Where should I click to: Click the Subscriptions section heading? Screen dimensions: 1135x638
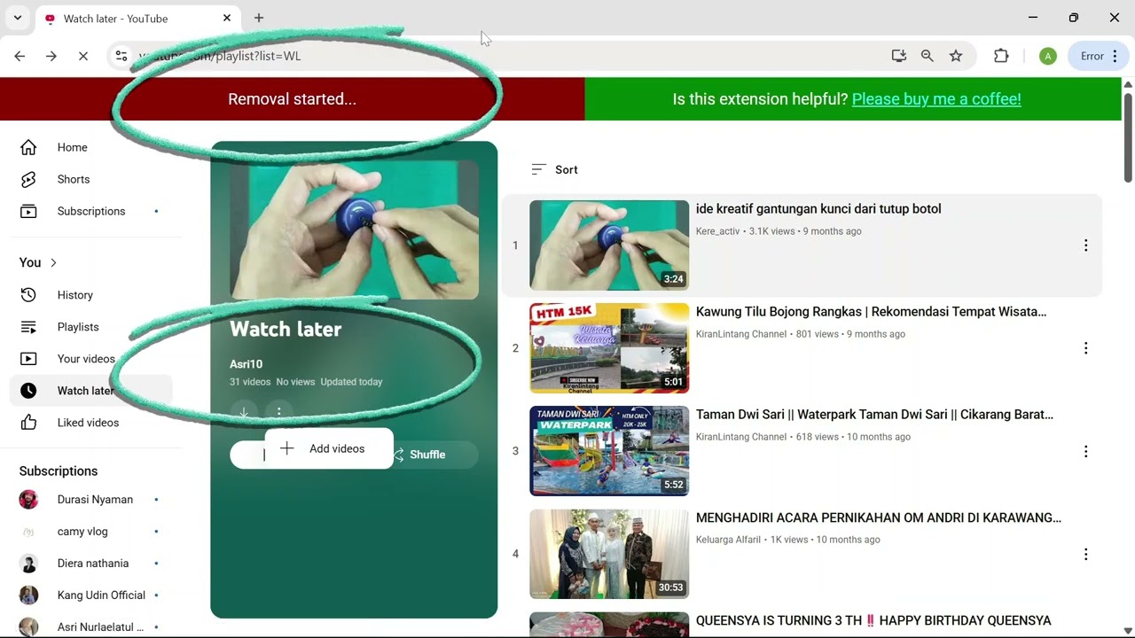[x=59, y=471]
